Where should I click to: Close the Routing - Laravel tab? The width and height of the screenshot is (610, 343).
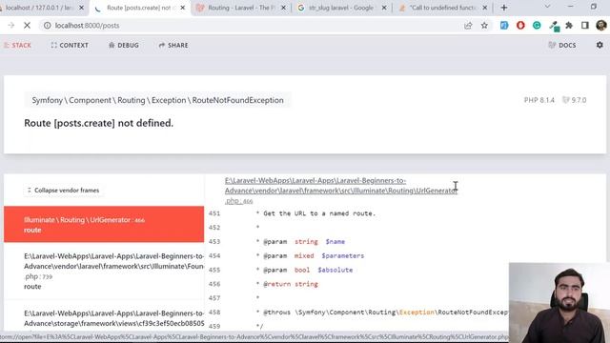[x=284, y=8]
